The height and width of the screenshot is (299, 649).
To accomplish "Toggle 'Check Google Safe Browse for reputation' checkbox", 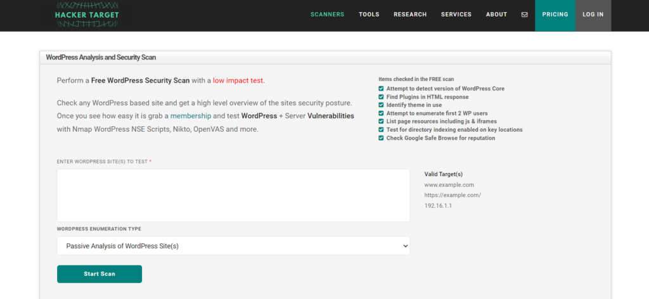I will [381, 137].
